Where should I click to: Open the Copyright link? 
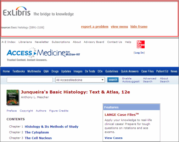click(26, 111)
